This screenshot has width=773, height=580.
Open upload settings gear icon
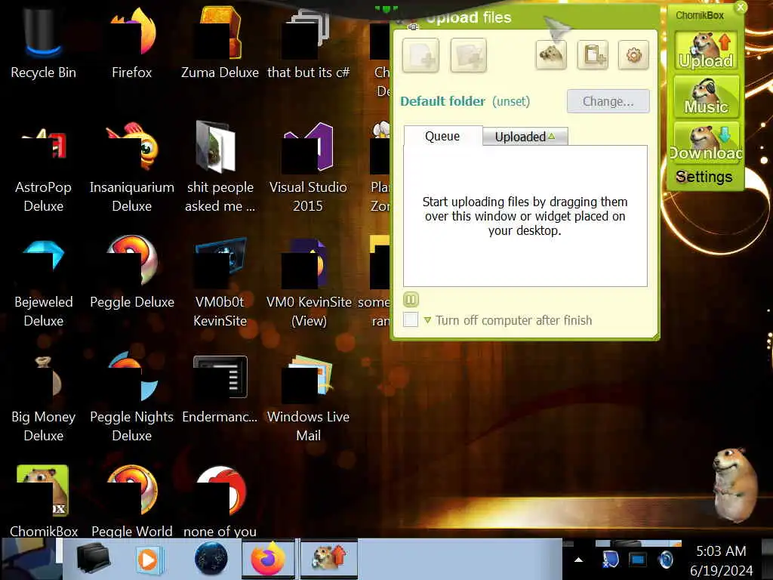point(633,54)
